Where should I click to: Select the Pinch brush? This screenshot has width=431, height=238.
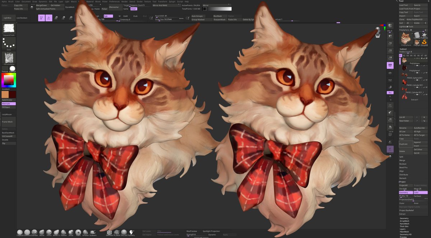click(49, 232)
